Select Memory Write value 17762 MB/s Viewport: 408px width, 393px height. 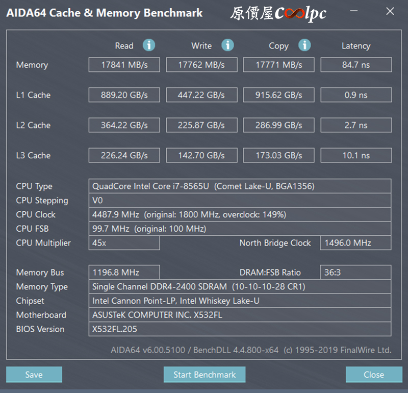point(201,65)
